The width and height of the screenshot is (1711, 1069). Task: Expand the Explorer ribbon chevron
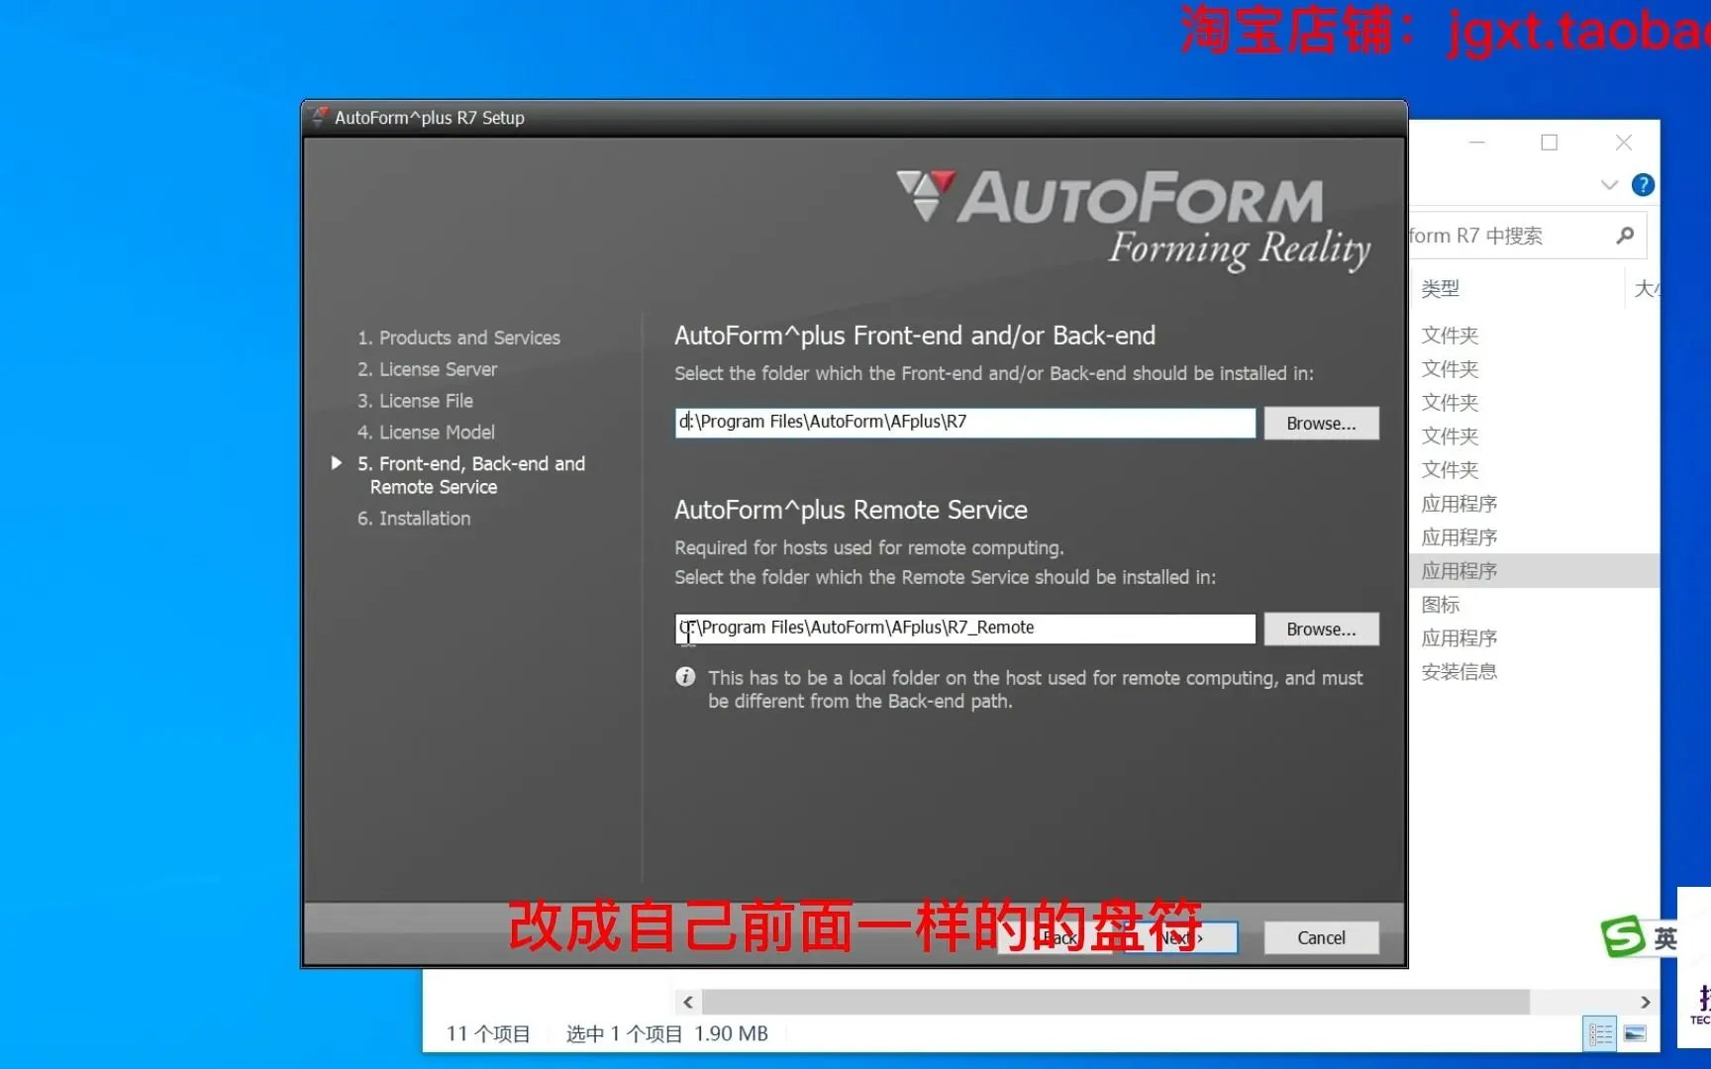pyautogui.click(x=1609, y=185)
